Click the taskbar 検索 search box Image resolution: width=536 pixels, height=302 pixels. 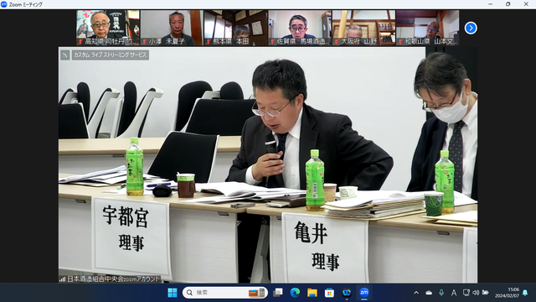[x=225, y=293]
